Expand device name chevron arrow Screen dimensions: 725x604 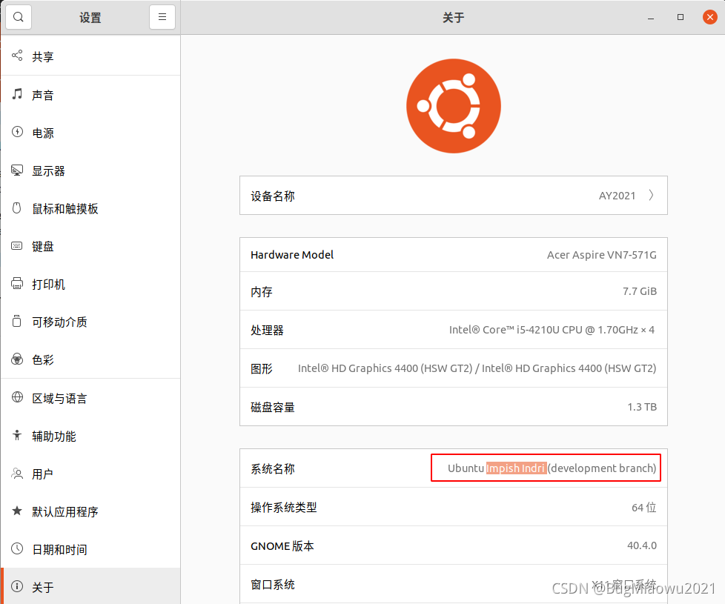(651, 195)
